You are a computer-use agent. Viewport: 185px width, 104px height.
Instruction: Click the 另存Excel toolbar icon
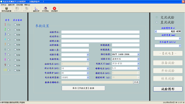tap(27, 8)
